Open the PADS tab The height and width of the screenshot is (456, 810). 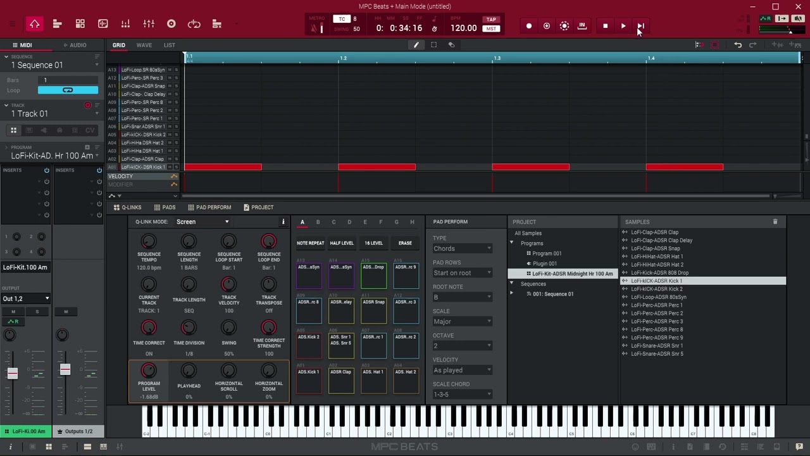pyautogui.click(x=165, y=207)
